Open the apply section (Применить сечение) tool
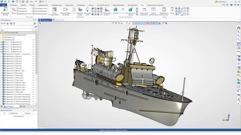This screenshot has width=241, height=135. coord(107,12)
